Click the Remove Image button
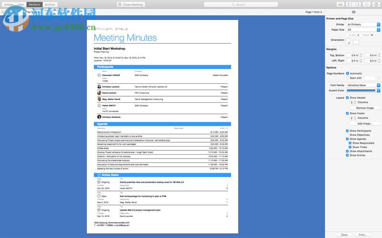 click(365, 108)
